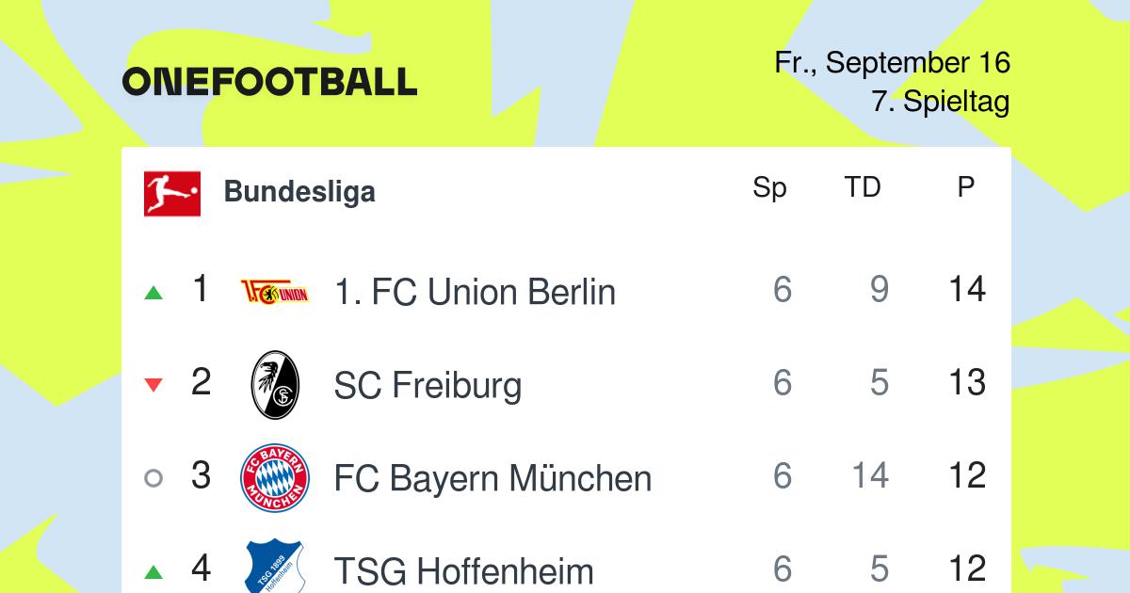Click the P points column header

click(x=966, y=187)
